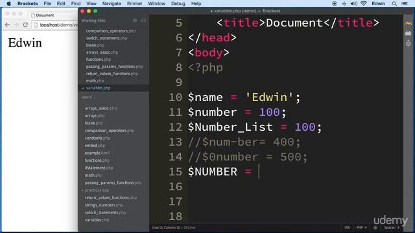Open strings_numbers.php in demo tree
The image size is (415, 233).
click(x=104, y=205)
